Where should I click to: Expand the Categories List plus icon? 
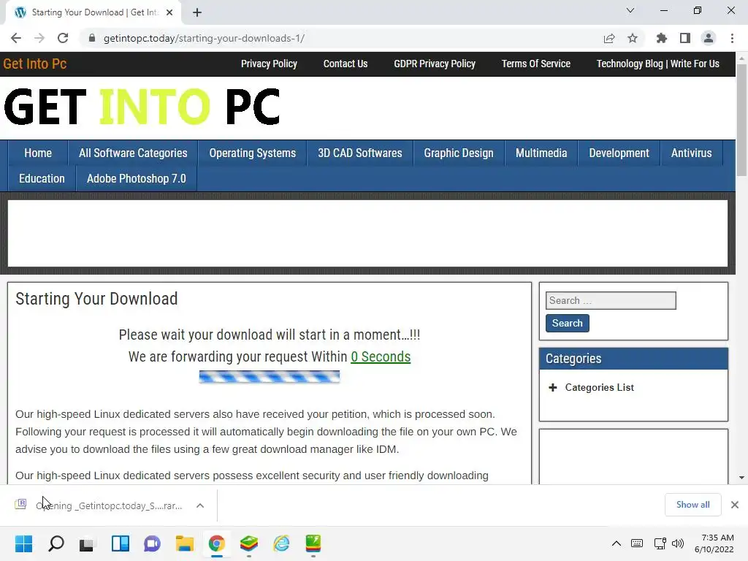tap(552, 387)
